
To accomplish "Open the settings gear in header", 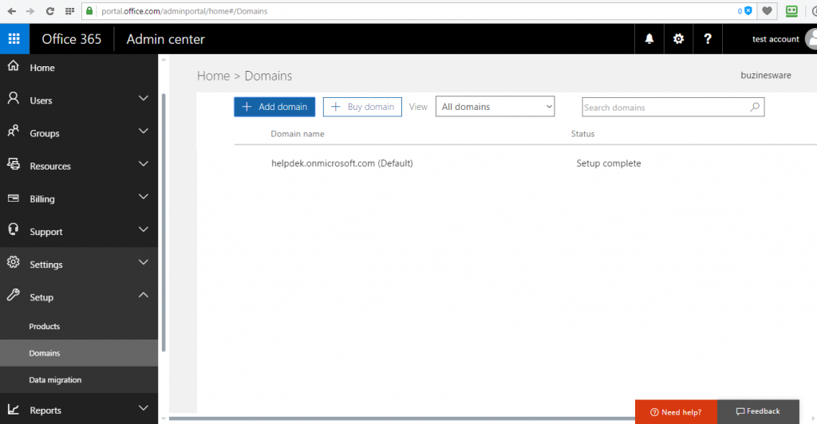I will point(678,39).
